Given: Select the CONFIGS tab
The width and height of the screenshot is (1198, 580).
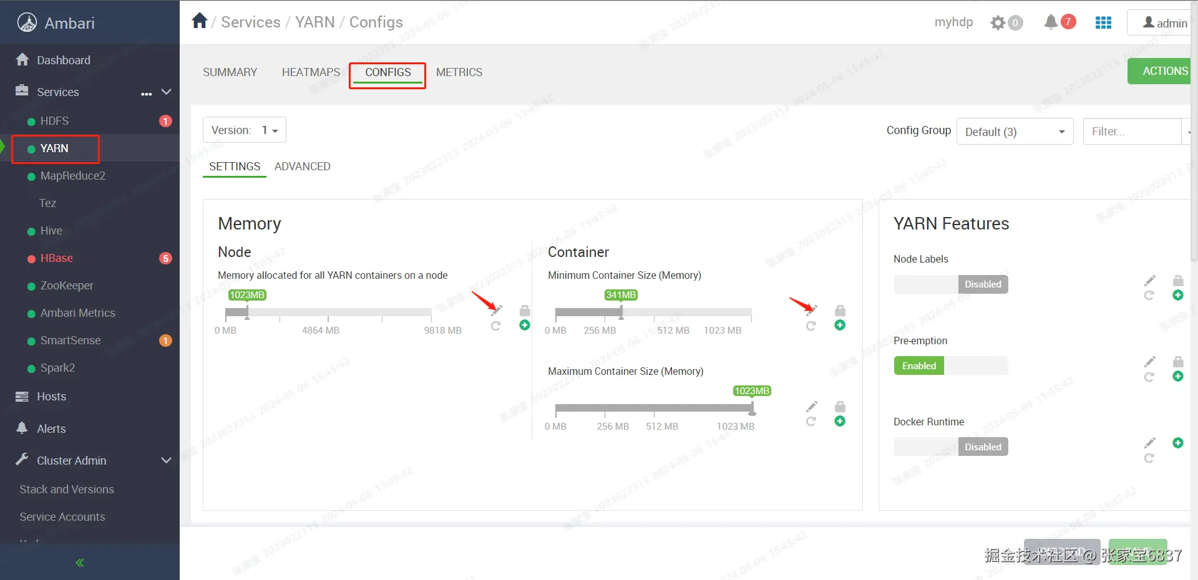Looking at the screenshot, I should coord(388,72).
